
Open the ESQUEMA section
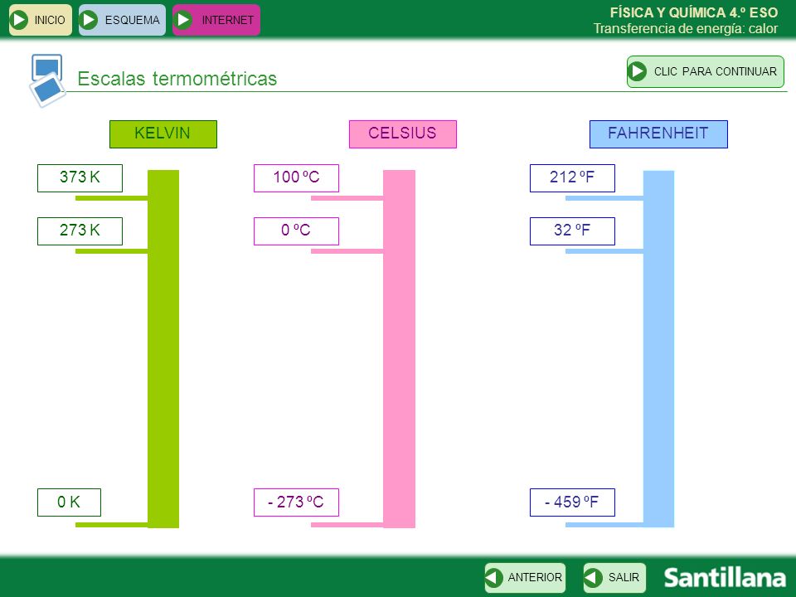122,20
